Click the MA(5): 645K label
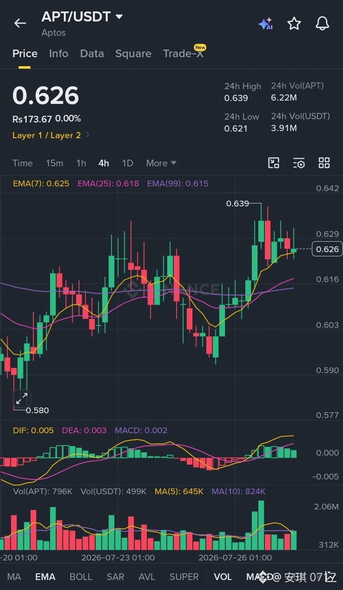Viewport: 343px width, 590px height. [179, 491]
